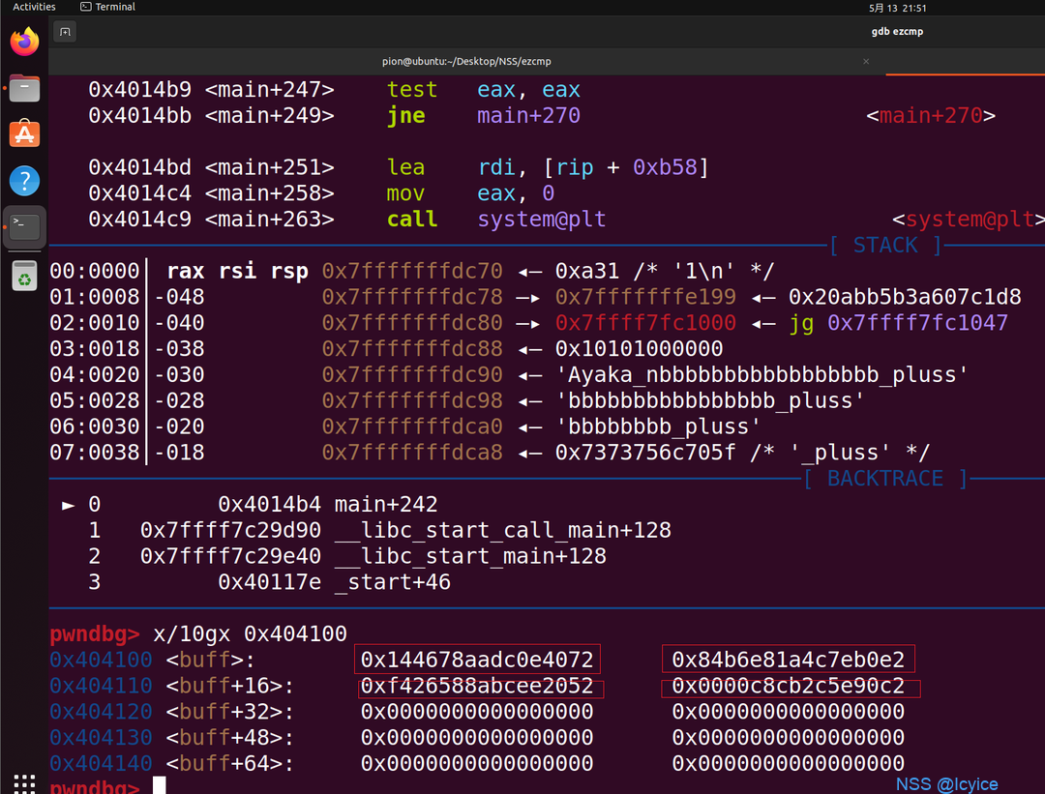1045x794 pixels.
Task: Open Firefox from the dock
Action: 24,42
